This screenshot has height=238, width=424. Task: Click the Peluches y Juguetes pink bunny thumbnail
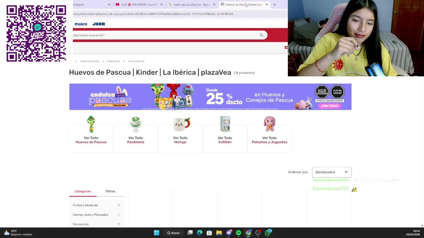coord(269,124)
